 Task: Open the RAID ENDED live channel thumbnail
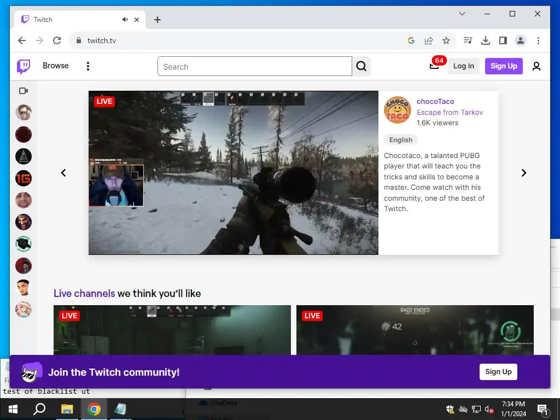tap(415, 330)
